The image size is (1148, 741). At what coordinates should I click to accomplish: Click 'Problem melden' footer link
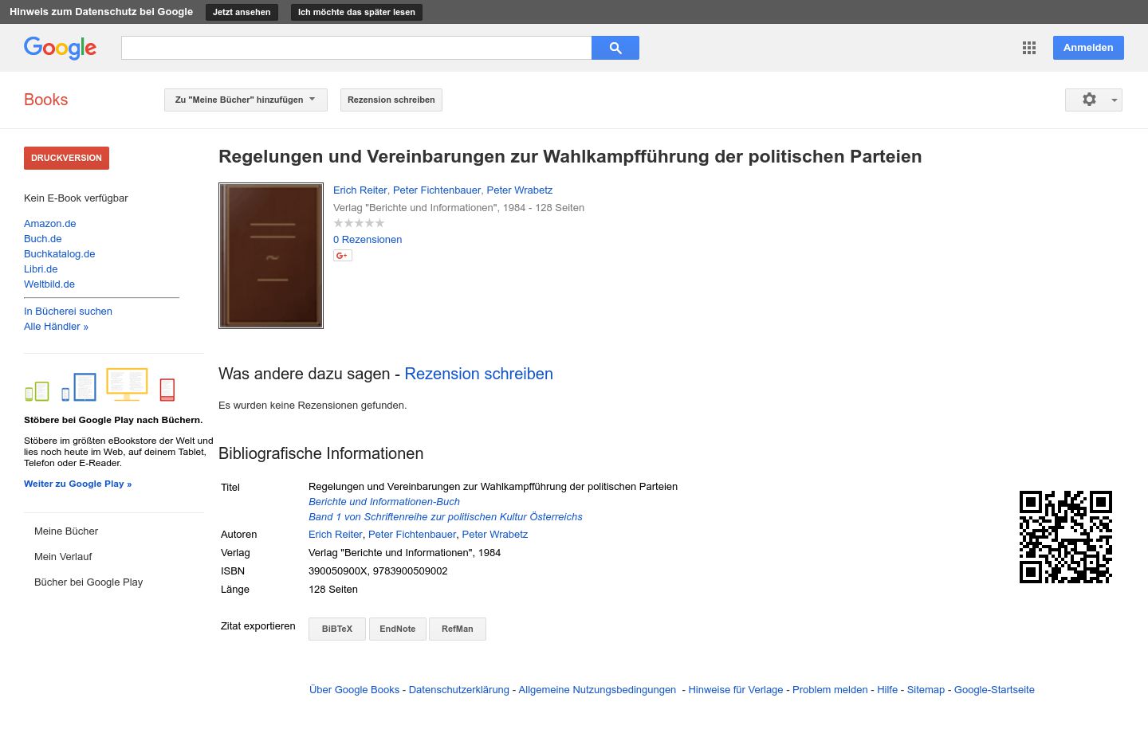[830, 690]
